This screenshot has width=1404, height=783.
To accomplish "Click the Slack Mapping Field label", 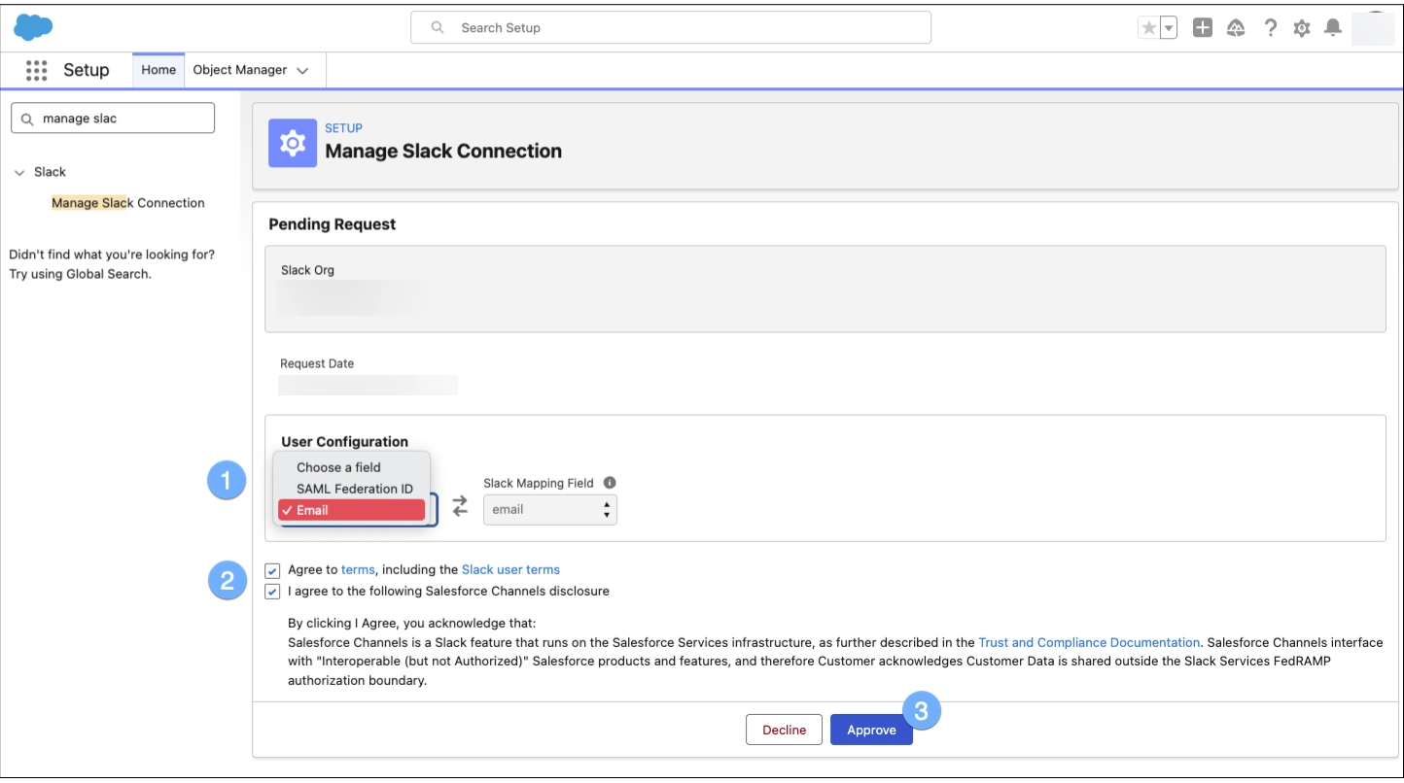I will point(539,483).
